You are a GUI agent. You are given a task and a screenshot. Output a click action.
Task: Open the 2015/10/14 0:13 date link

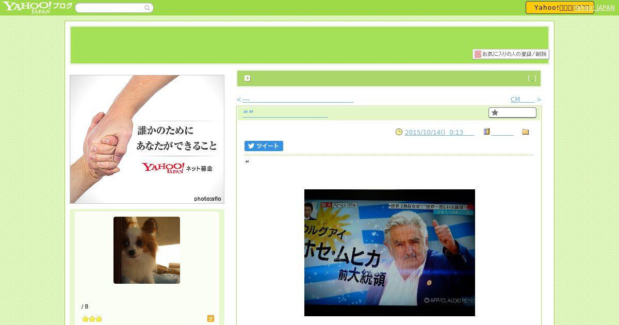(x=439, y=133)
